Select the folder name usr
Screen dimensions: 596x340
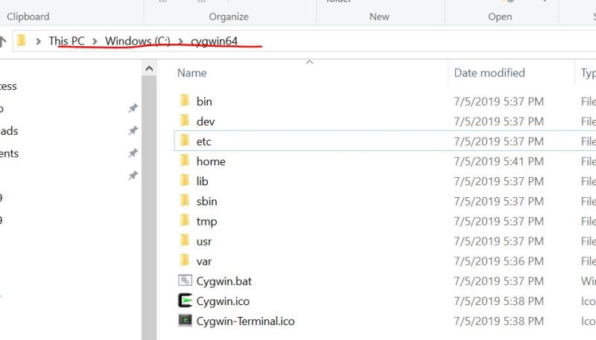click(x=203, y=242)
